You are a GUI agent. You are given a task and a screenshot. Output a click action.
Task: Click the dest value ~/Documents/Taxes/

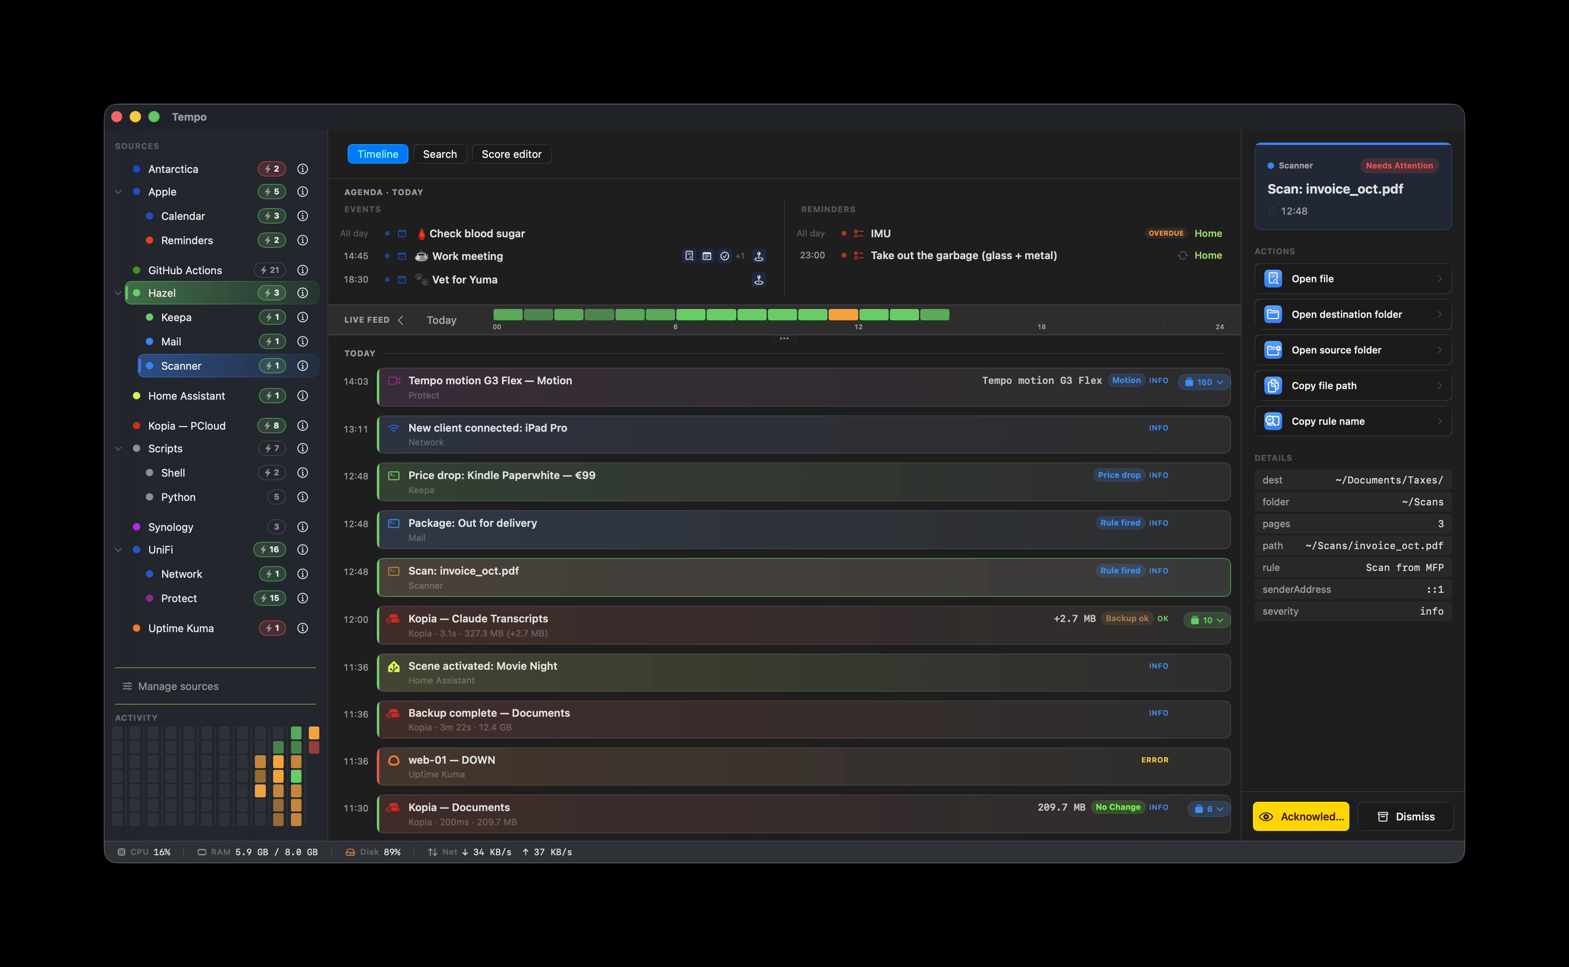1389,480
